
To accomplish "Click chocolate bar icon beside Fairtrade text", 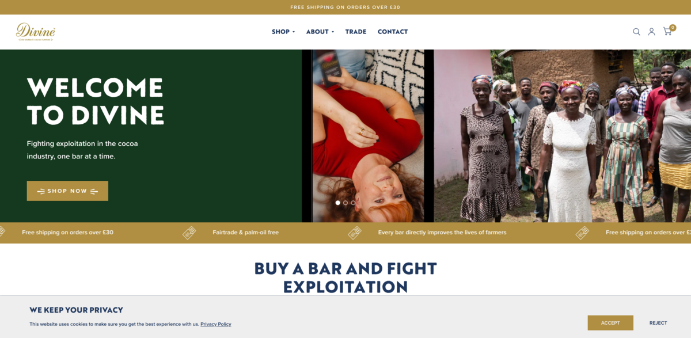I will [189, 233].
